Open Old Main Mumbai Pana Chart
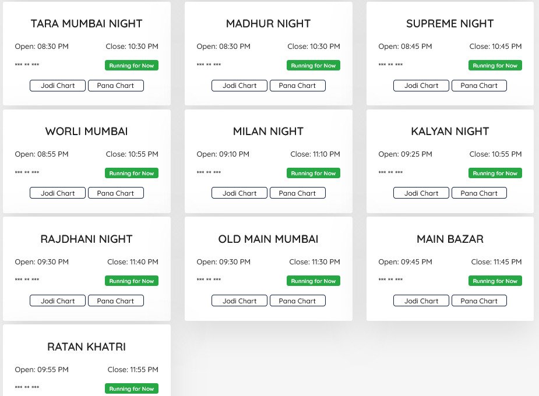Image resolution: width=539 pixels, height=396 pixels. tap(297, 301)
